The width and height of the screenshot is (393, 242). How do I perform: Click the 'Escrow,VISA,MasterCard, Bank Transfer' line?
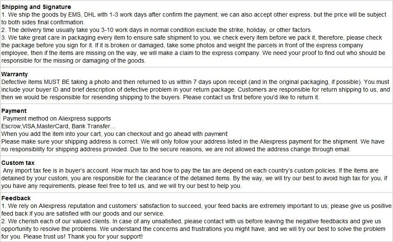point(58,127)
